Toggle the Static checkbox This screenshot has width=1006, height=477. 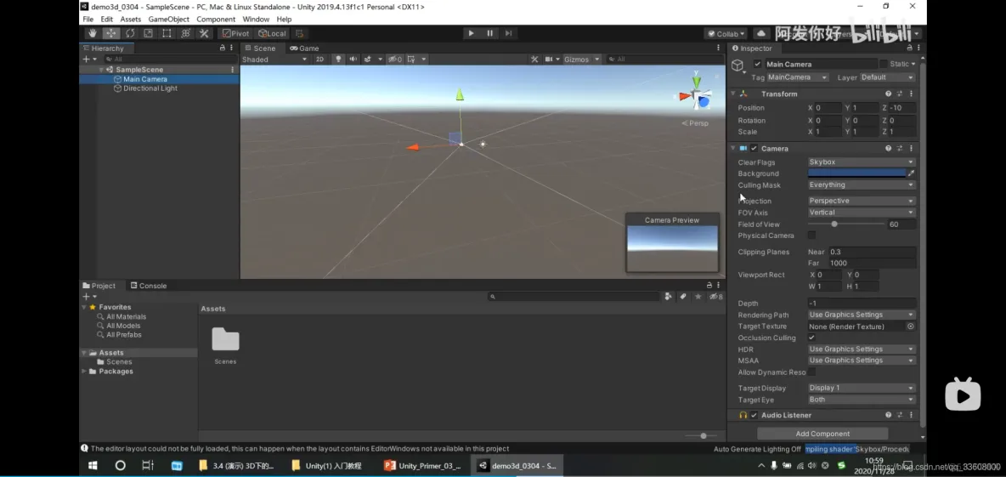pos(884,65)
